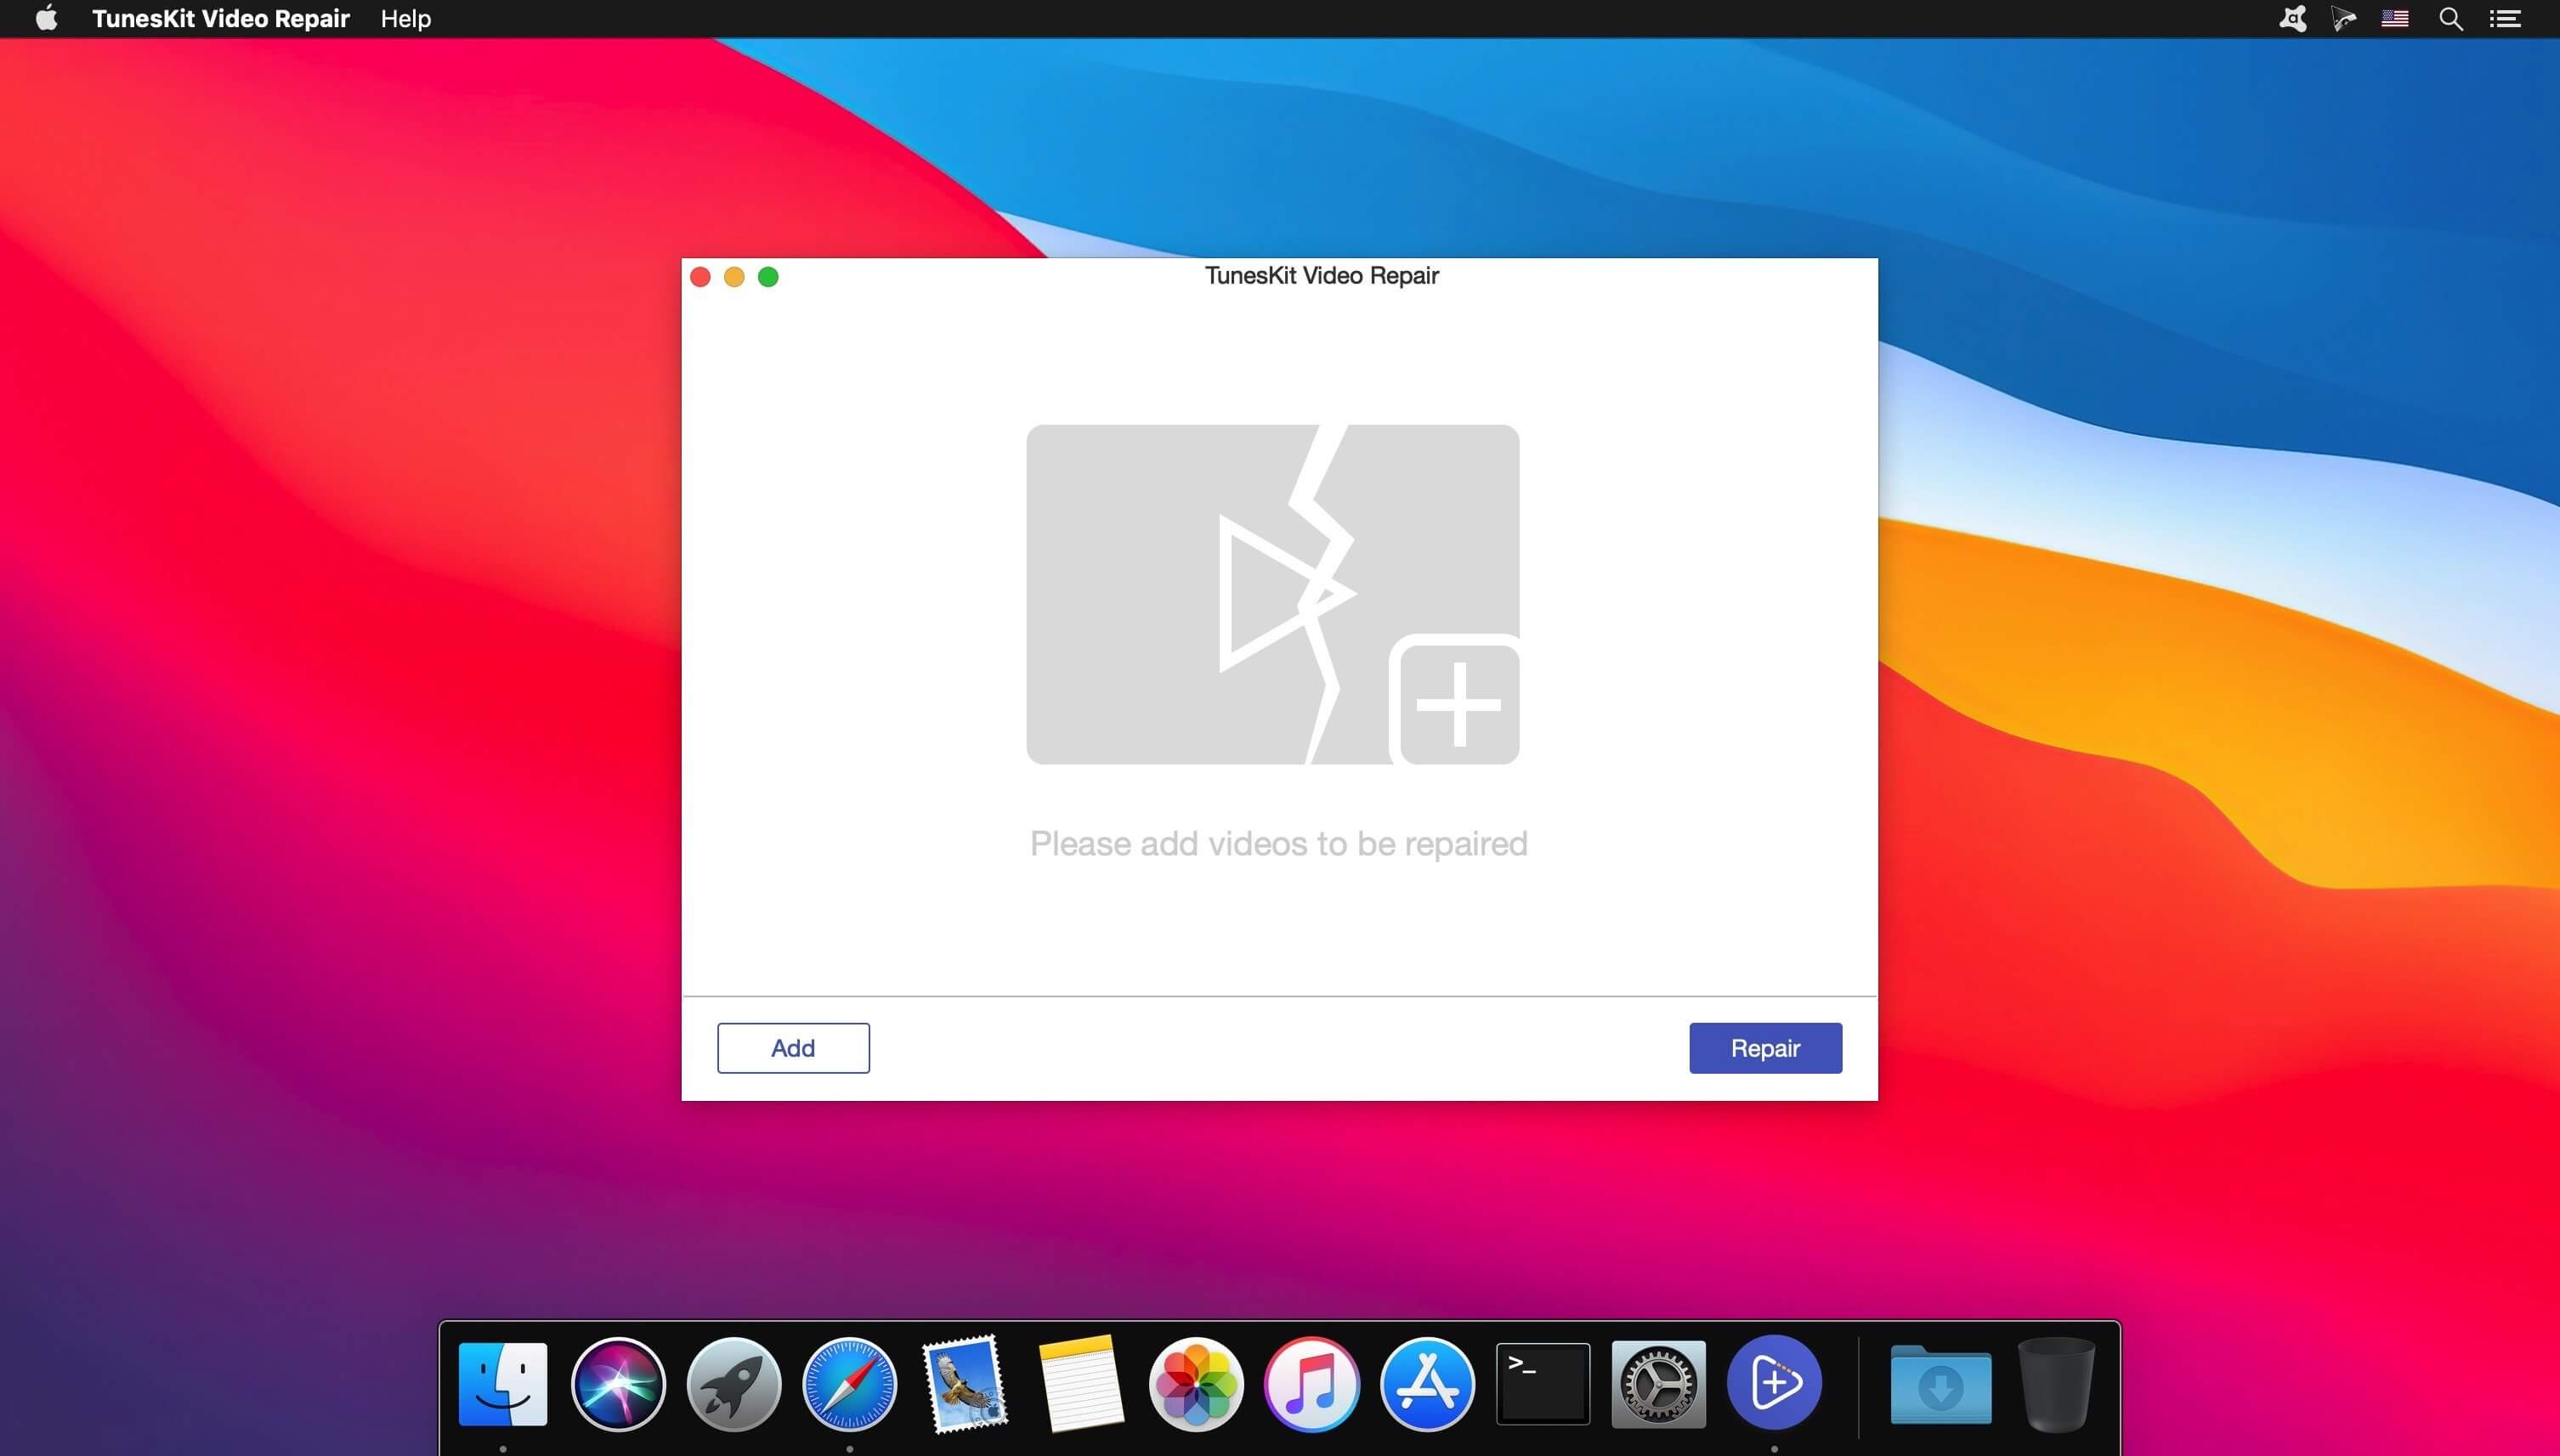
Task: Open the Help menu
Action: click(x=405, y=19)
